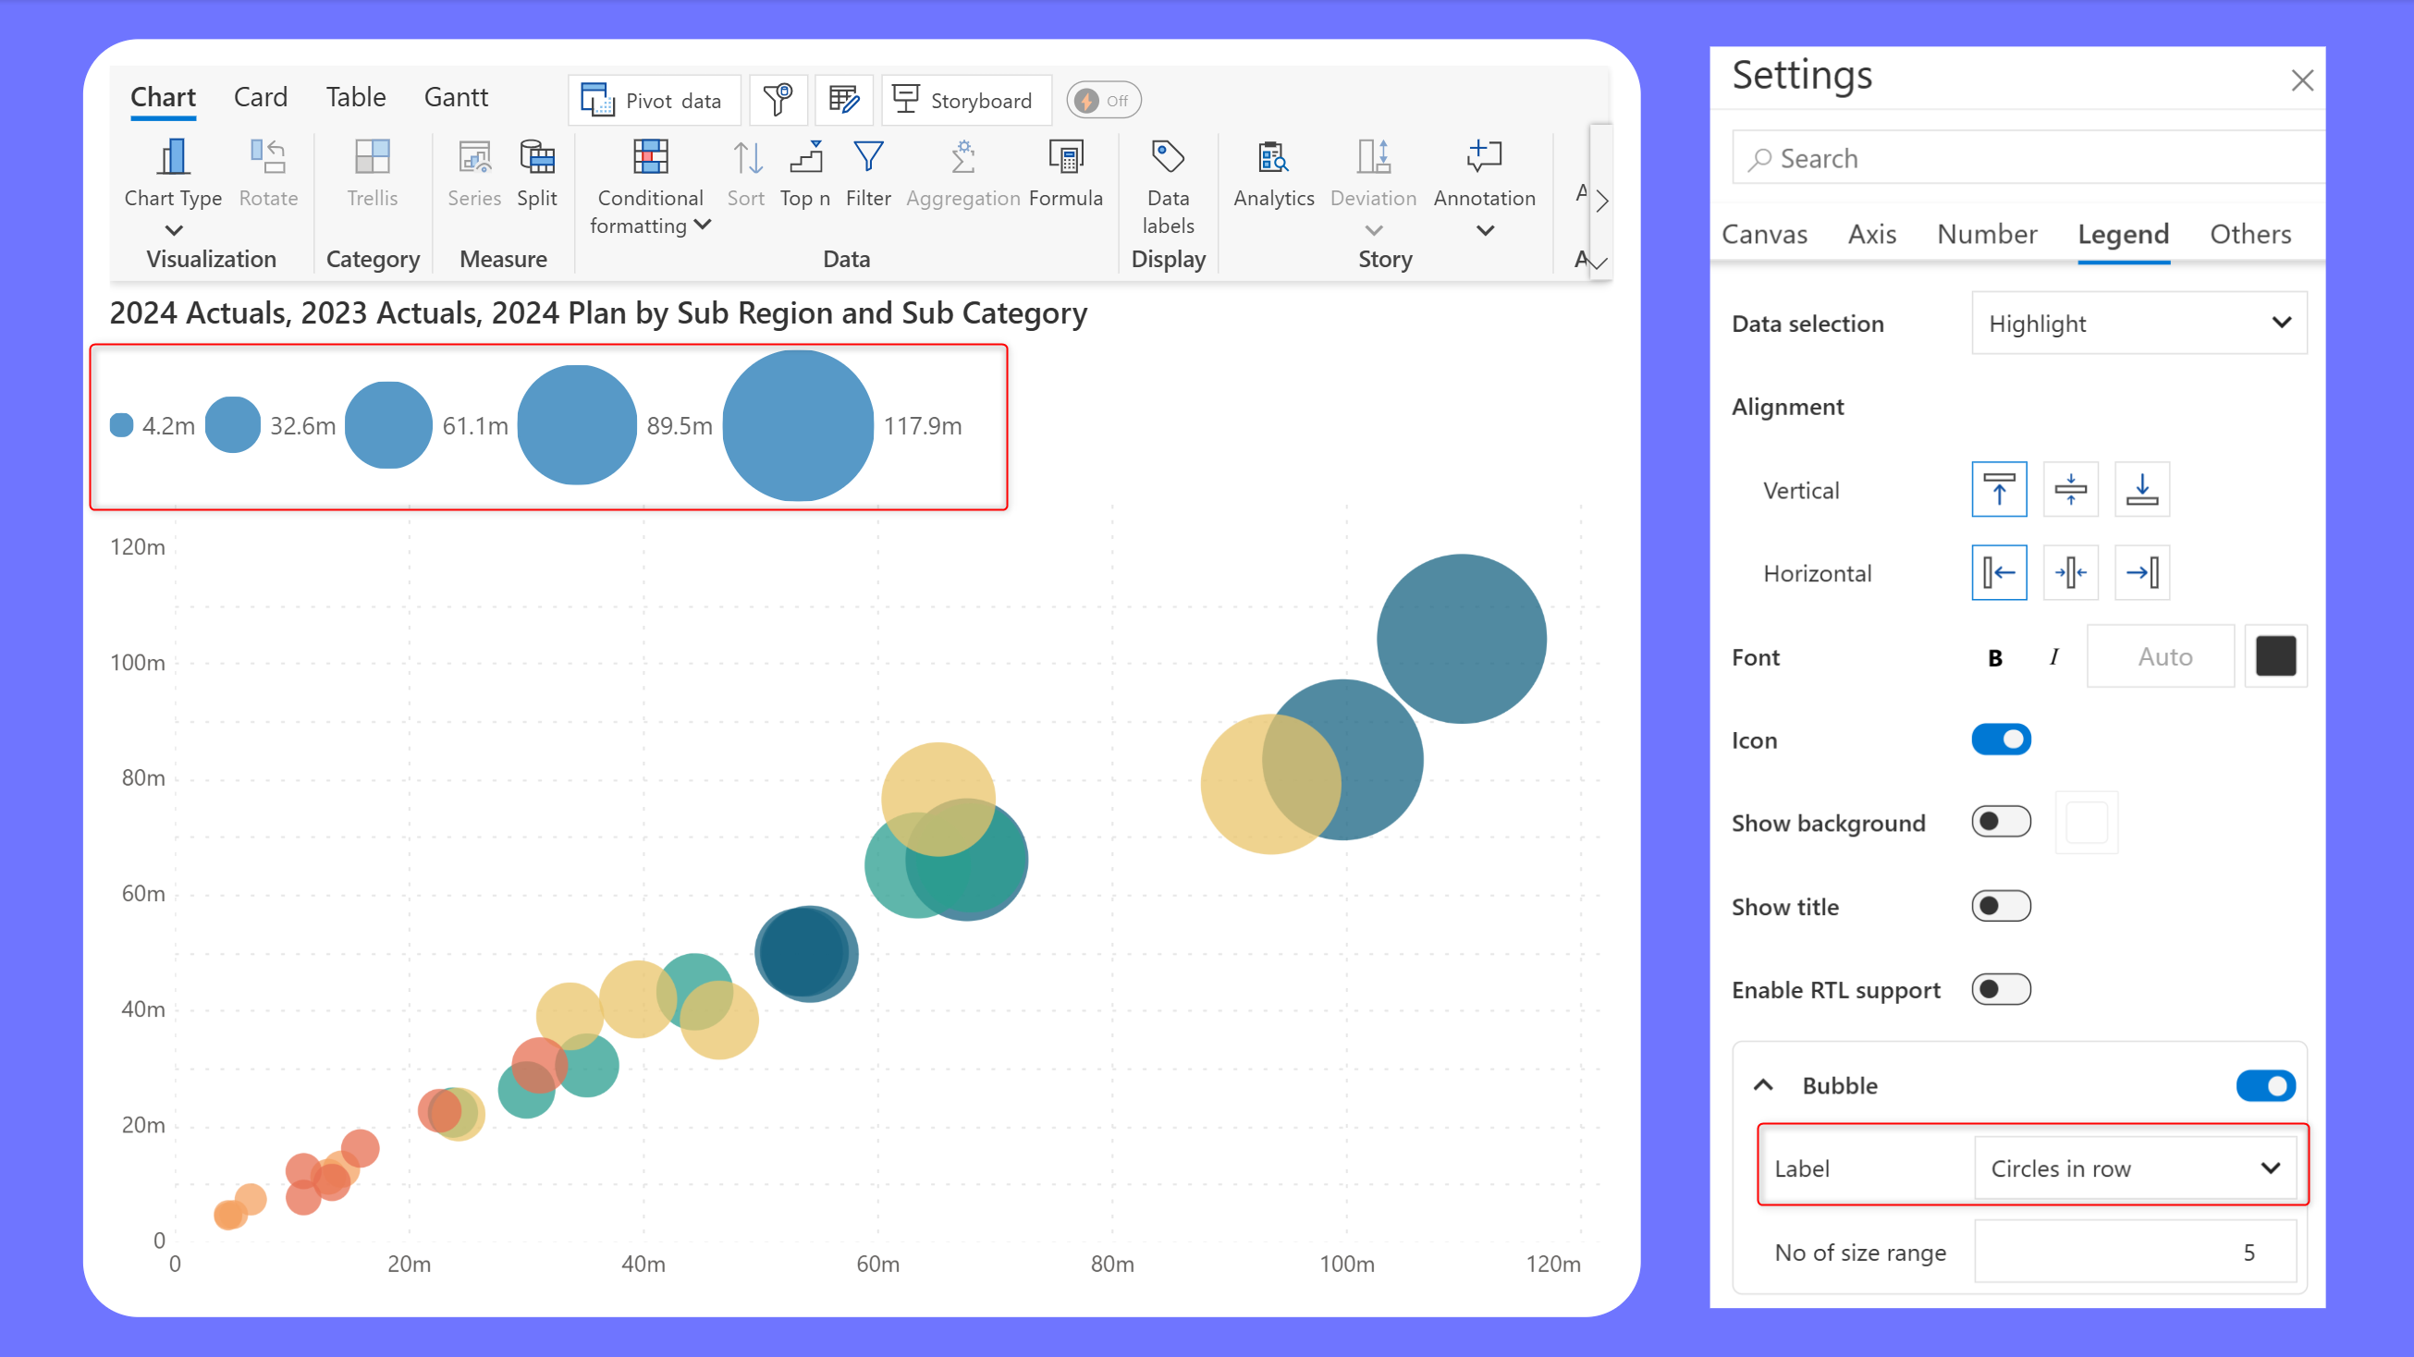Viewport: 2414px width, 1357px height.
Task: Click the Pivot data button
Action: (x=653, y=100)
